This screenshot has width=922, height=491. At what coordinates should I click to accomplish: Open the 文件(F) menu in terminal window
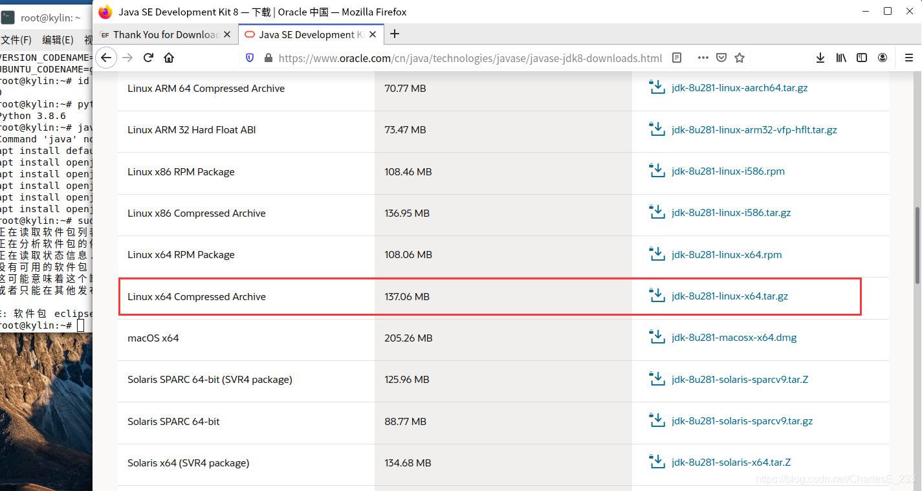pyautogui.click(x=16, y=40)
